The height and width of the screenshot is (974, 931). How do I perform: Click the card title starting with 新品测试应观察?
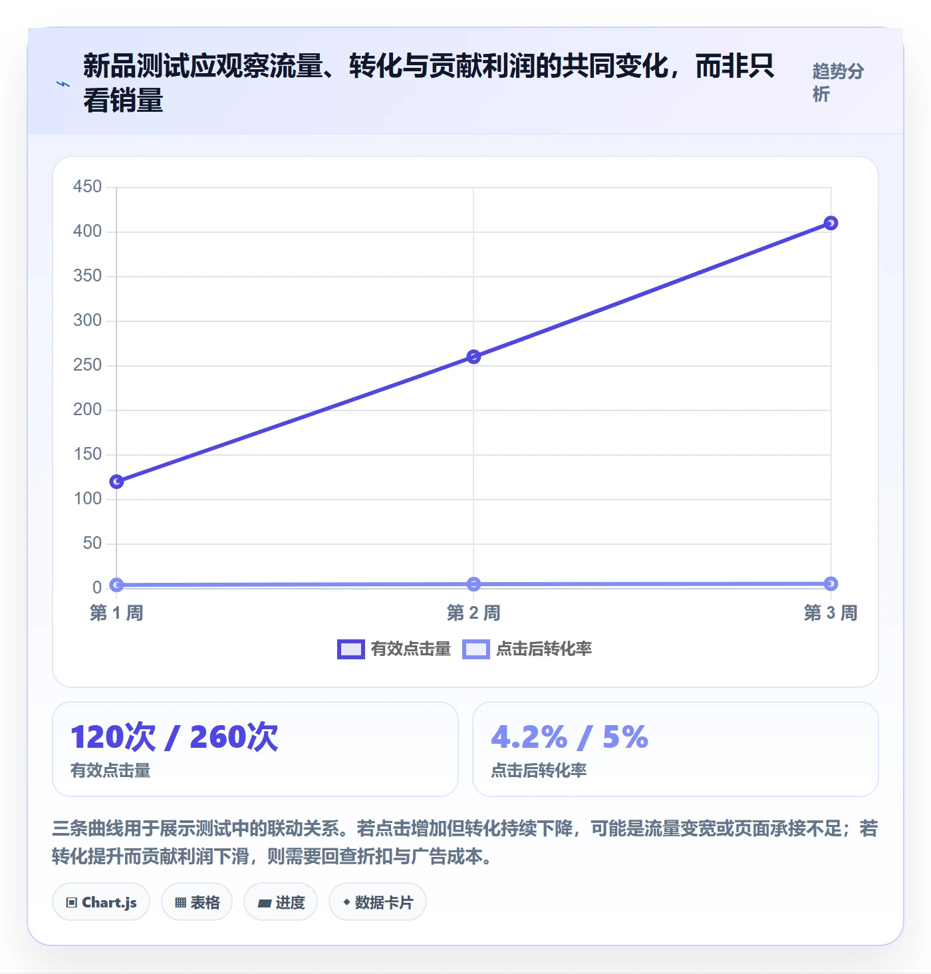click(429, 83)
